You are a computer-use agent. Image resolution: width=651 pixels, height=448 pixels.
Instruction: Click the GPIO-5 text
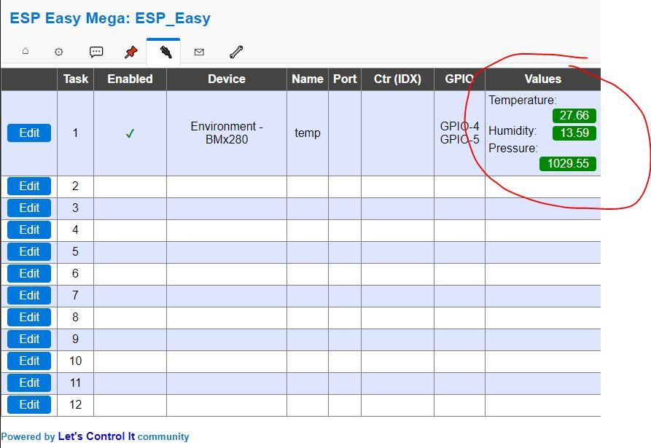point(459,139)
